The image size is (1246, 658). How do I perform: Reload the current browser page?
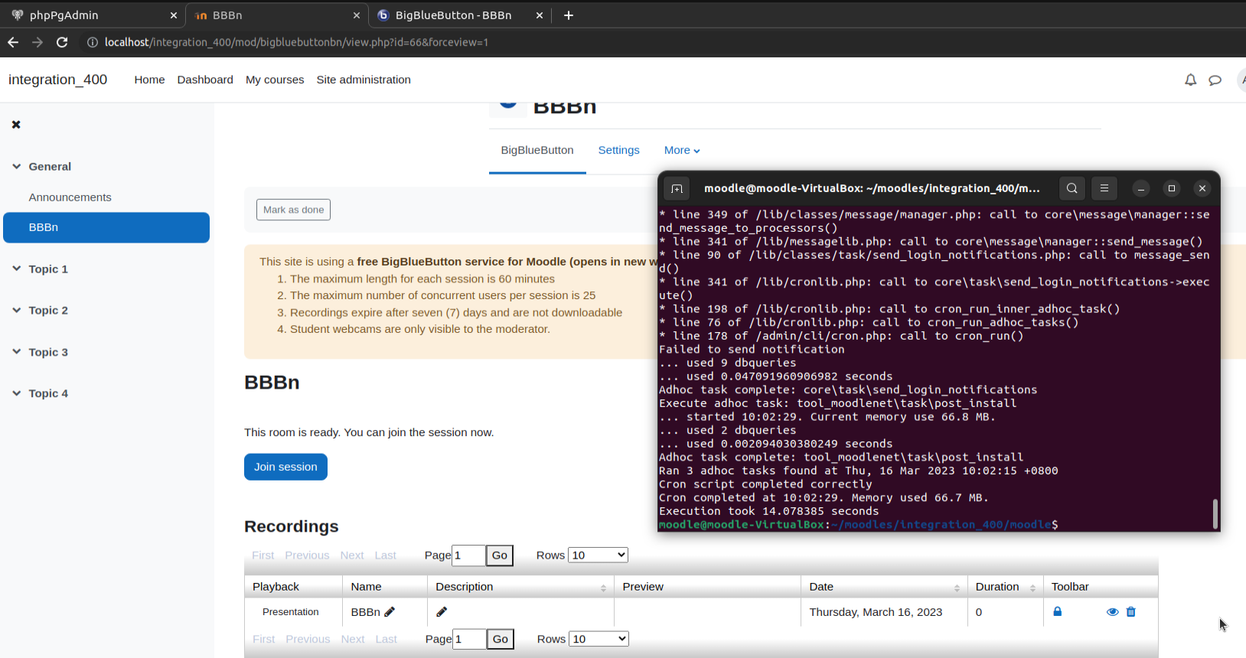[x=62, y=42]
